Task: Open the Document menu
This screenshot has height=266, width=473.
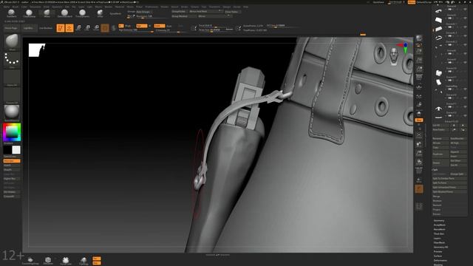Action: (35, 7)
